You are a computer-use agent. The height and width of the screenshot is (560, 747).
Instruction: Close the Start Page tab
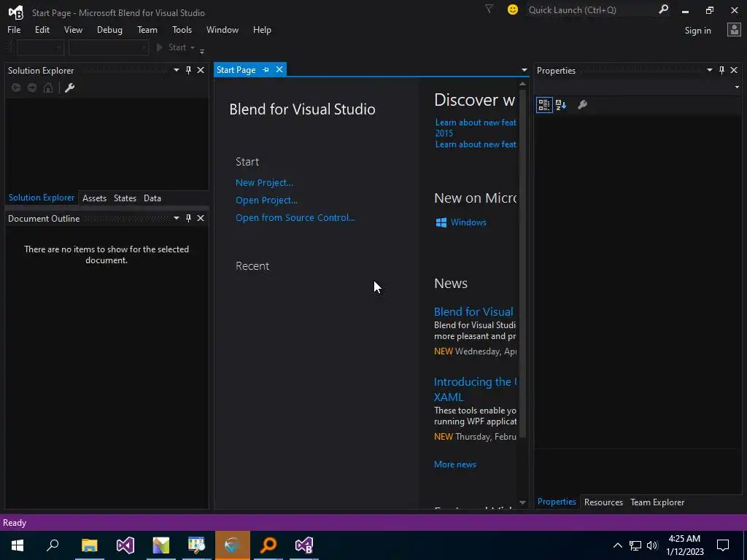[279, 69]
